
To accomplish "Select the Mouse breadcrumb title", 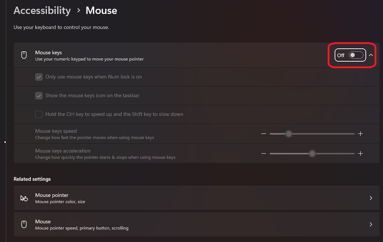I will (102, 11).
